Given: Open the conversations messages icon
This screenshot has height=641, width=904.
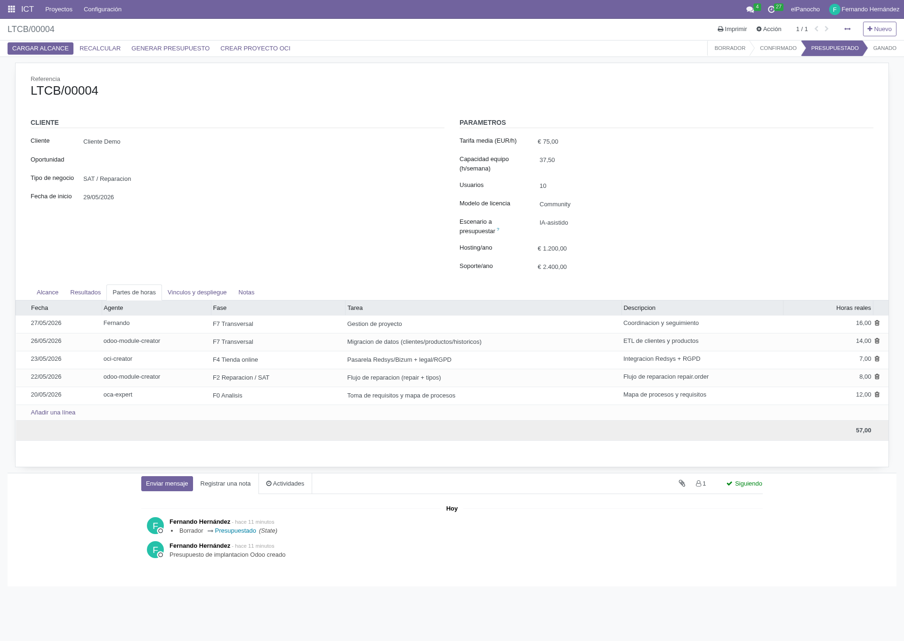Looking at the screenshot, I should click(750, 9).
